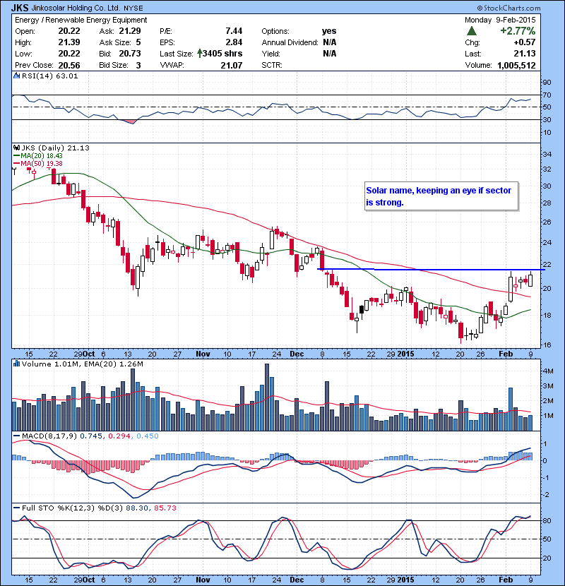565x586 pixels.
Task: Click the Volume 1,005,512 value
Action: coord(516,66)
